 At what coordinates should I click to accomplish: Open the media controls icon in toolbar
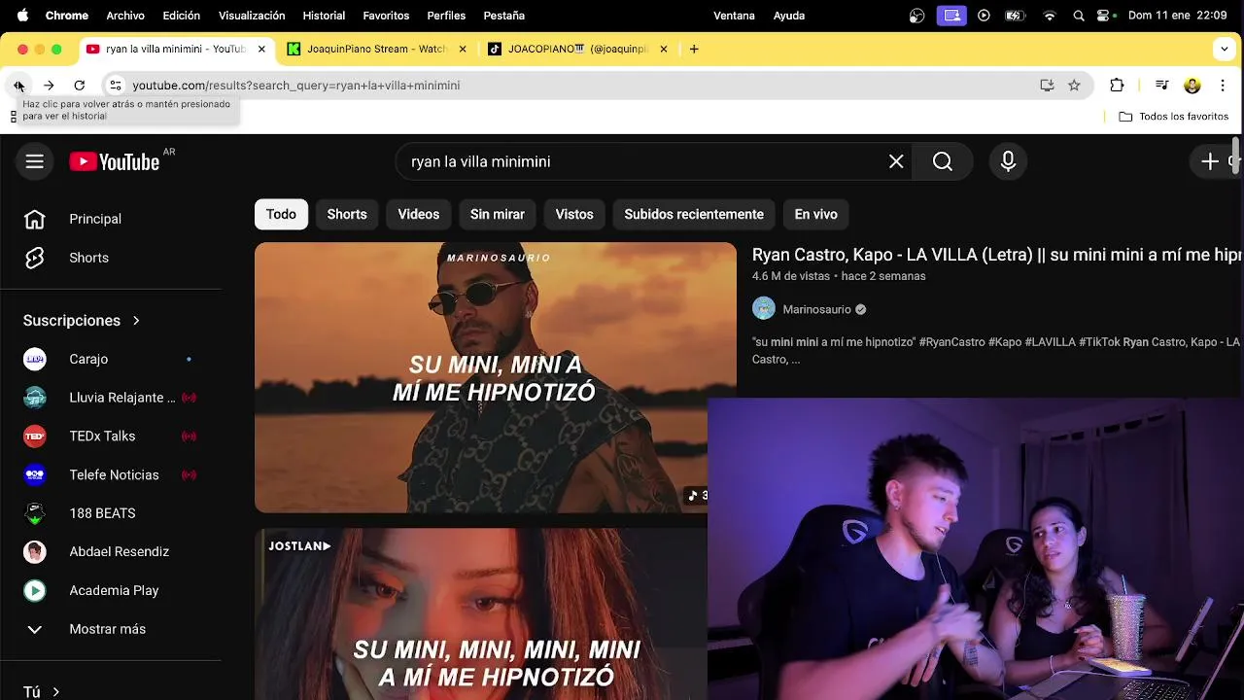1161,86
